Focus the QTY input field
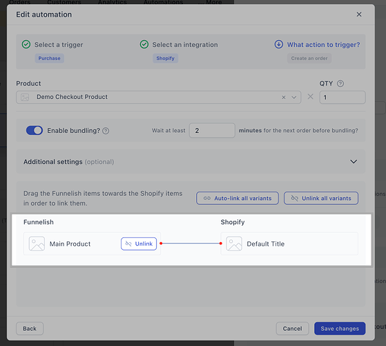This screenshot has height=346, width=386. 342,97
